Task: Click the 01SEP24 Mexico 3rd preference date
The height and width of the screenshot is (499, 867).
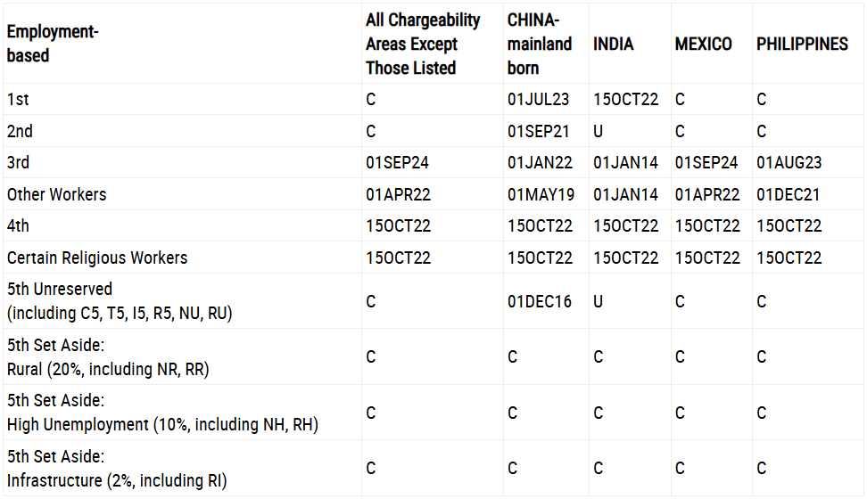Action: click(706, 162)
